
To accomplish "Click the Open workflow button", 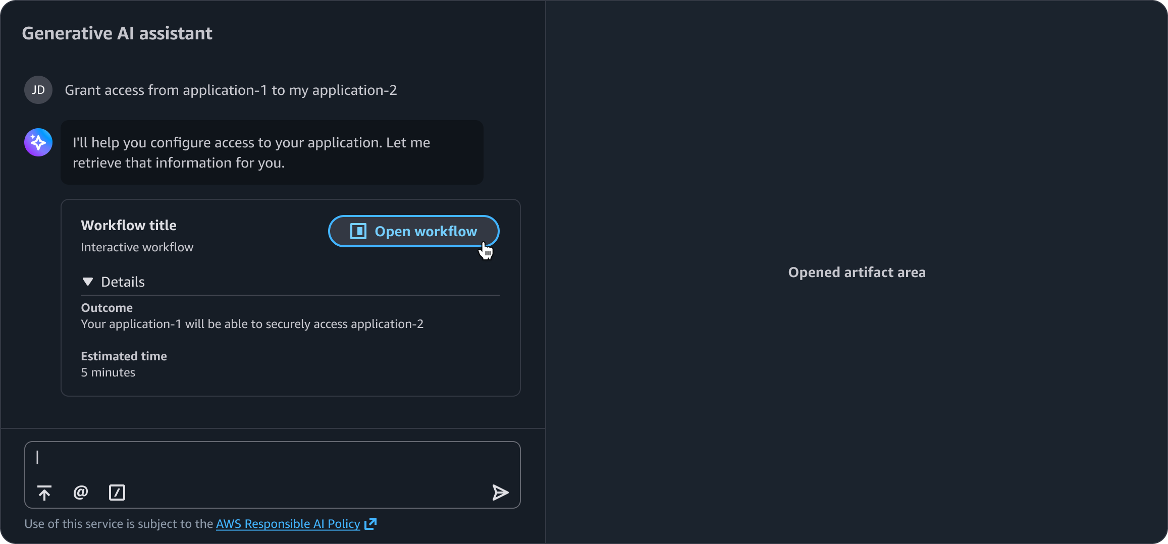I will pyautogui.click(x=413, y=231).
